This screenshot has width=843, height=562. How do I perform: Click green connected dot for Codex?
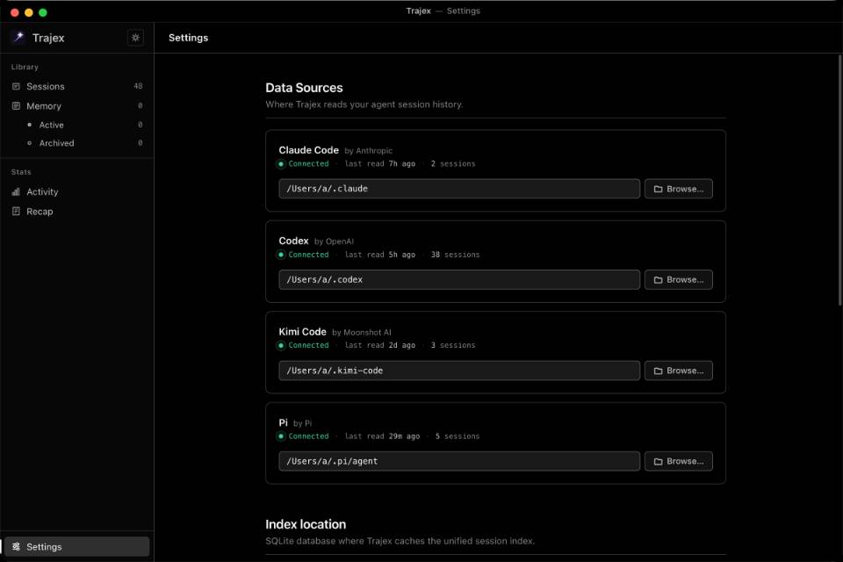[281, 255]
